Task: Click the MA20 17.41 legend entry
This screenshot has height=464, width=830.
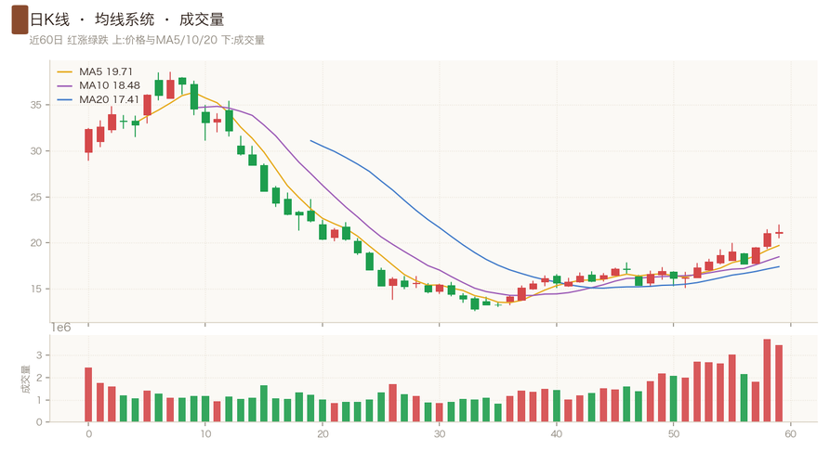Action: (98, 99)
